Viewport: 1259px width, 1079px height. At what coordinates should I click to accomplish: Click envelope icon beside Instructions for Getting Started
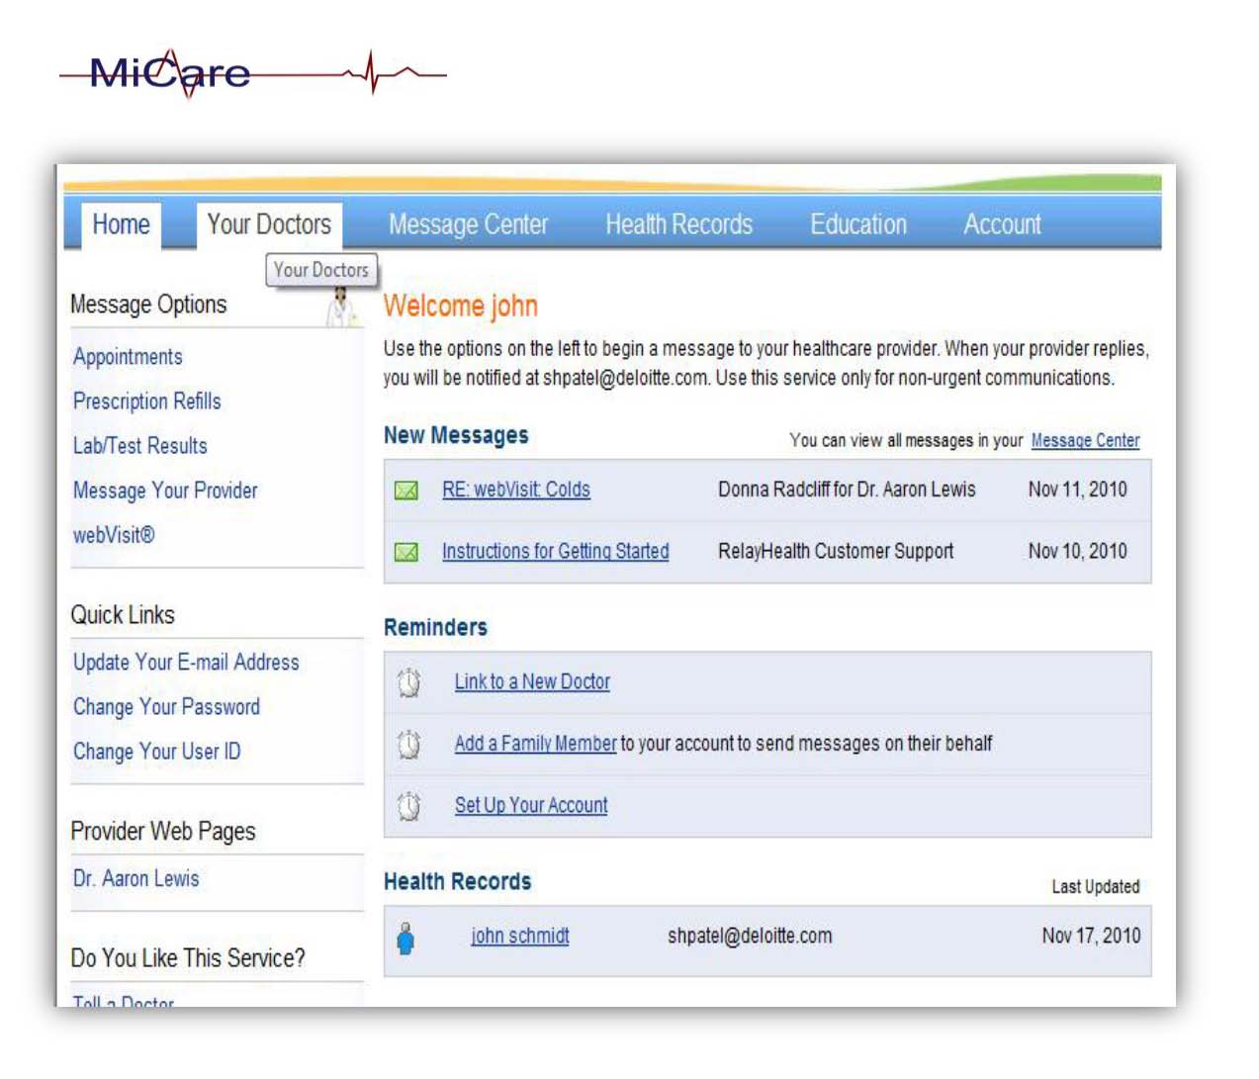pyautogui.click(x=406, y=552)
